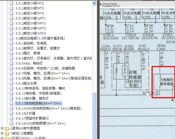Image resolution: width=175 pixels, height=139 pixels.
Task: Click page icon beside 5.6.12刮水器、倒车灯
Action: click(11, 98)
